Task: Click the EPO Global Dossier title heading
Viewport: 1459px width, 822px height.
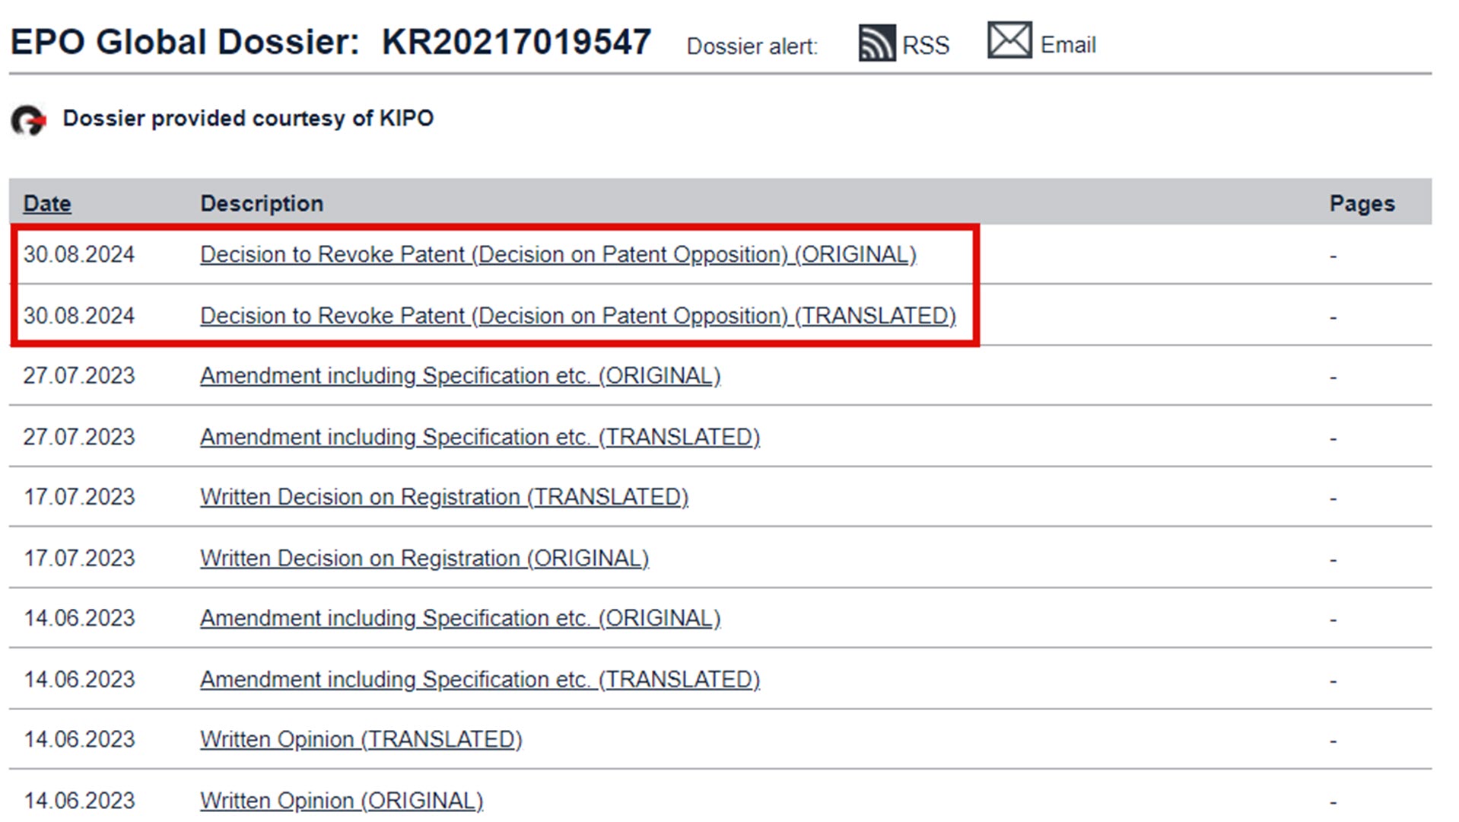Action: (331, 42)
